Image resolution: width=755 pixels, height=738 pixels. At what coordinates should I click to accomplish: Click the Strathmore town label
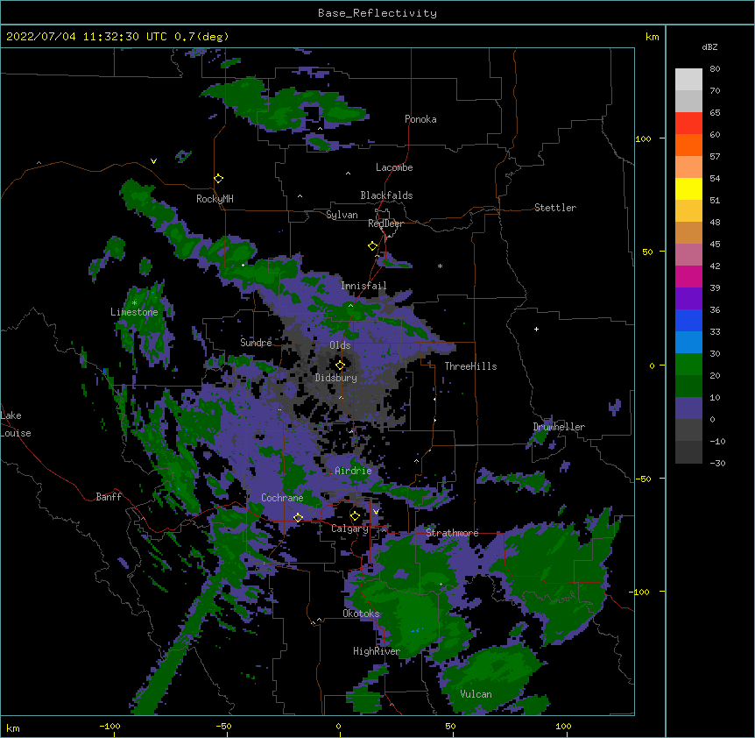coord(452,533)
